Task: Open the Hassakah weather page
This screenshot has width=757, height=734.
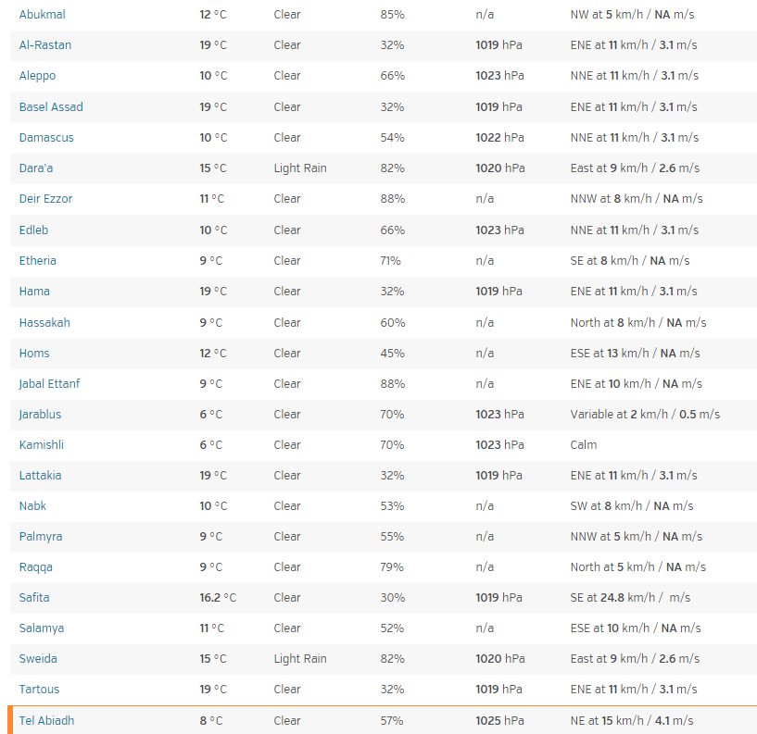Action: pos(44,323)
